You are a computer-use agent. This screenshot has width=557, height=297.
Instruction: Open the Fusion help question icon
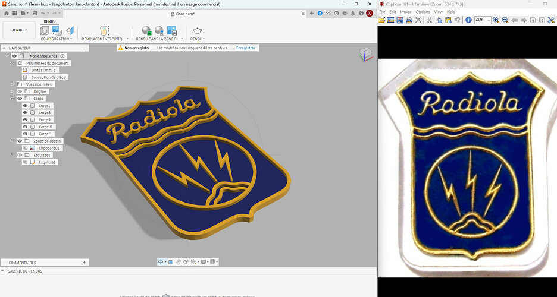point(361,13)
